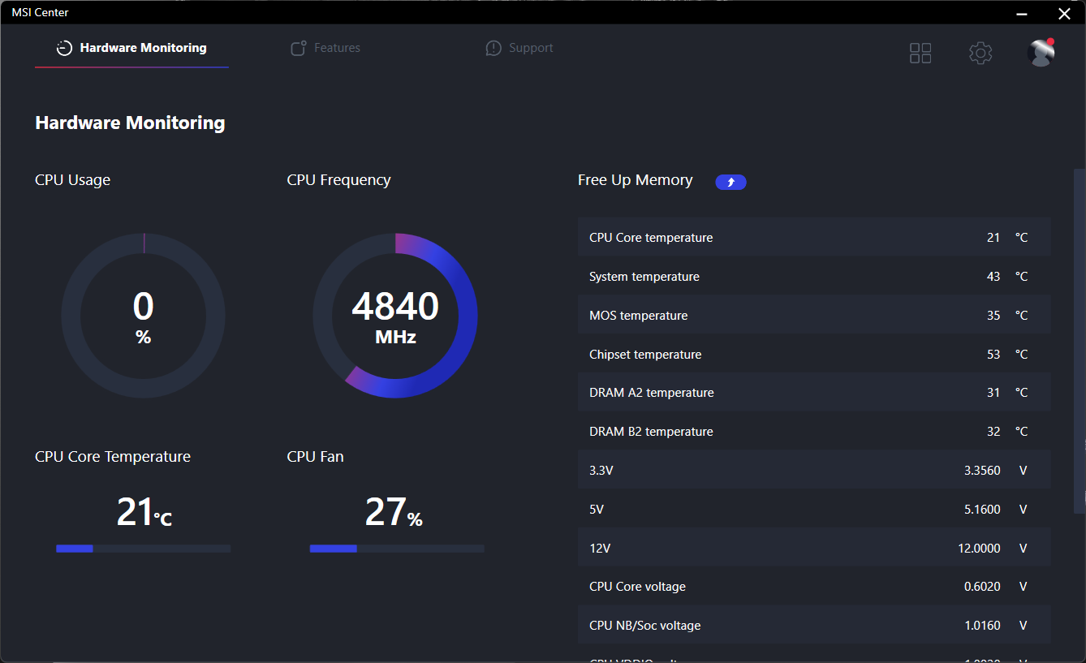The image size is (1086, 663).
Task: Select the 3.3V voltage row
Action: pyautogui.click(x=814, y=471)
